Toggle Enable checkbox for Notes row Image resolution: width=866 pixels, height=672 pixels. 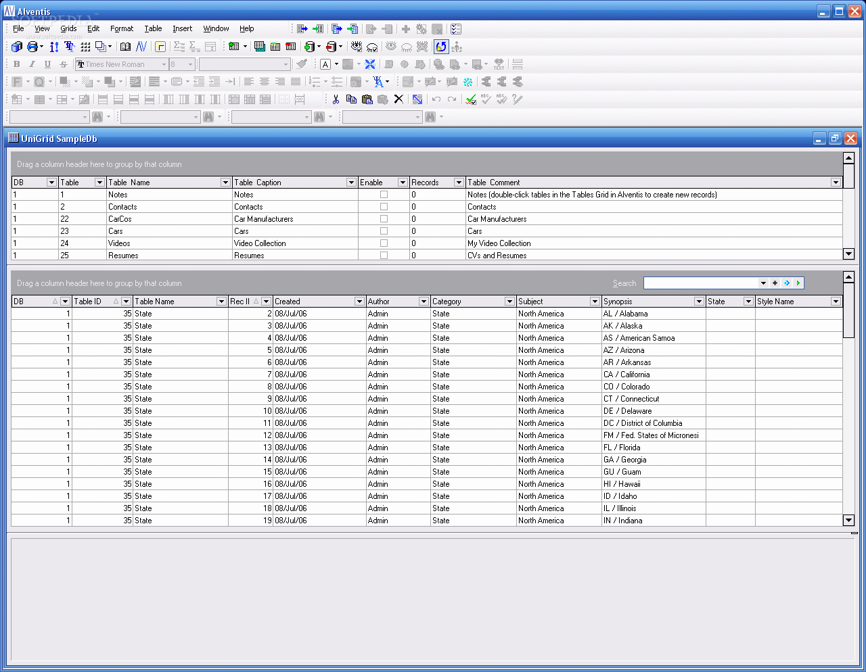(384, 195)
